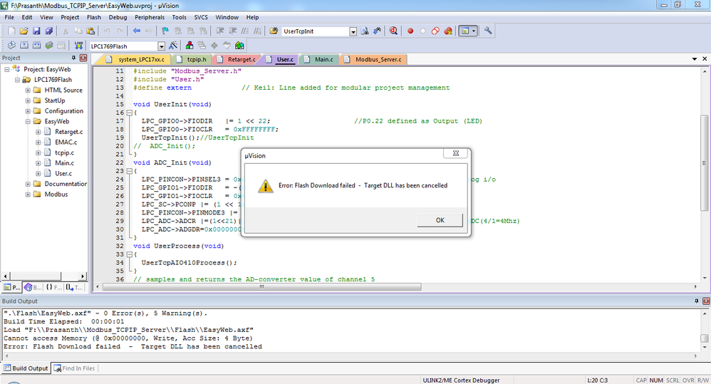Open Options for Target with the magic wand icon
The height and width of the screenshot is (384, 711).
172,46
